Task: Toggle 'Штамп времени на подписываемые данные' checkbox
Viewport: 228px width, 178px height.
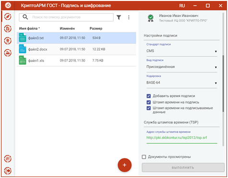Action: [x=148, y=108]
